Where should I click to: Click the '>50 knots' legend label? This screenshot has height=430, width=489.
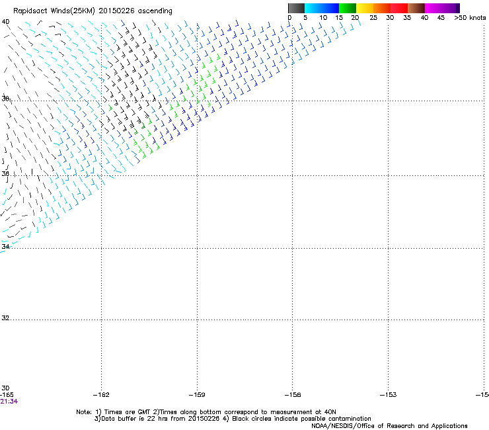click(x=470, y=18)
